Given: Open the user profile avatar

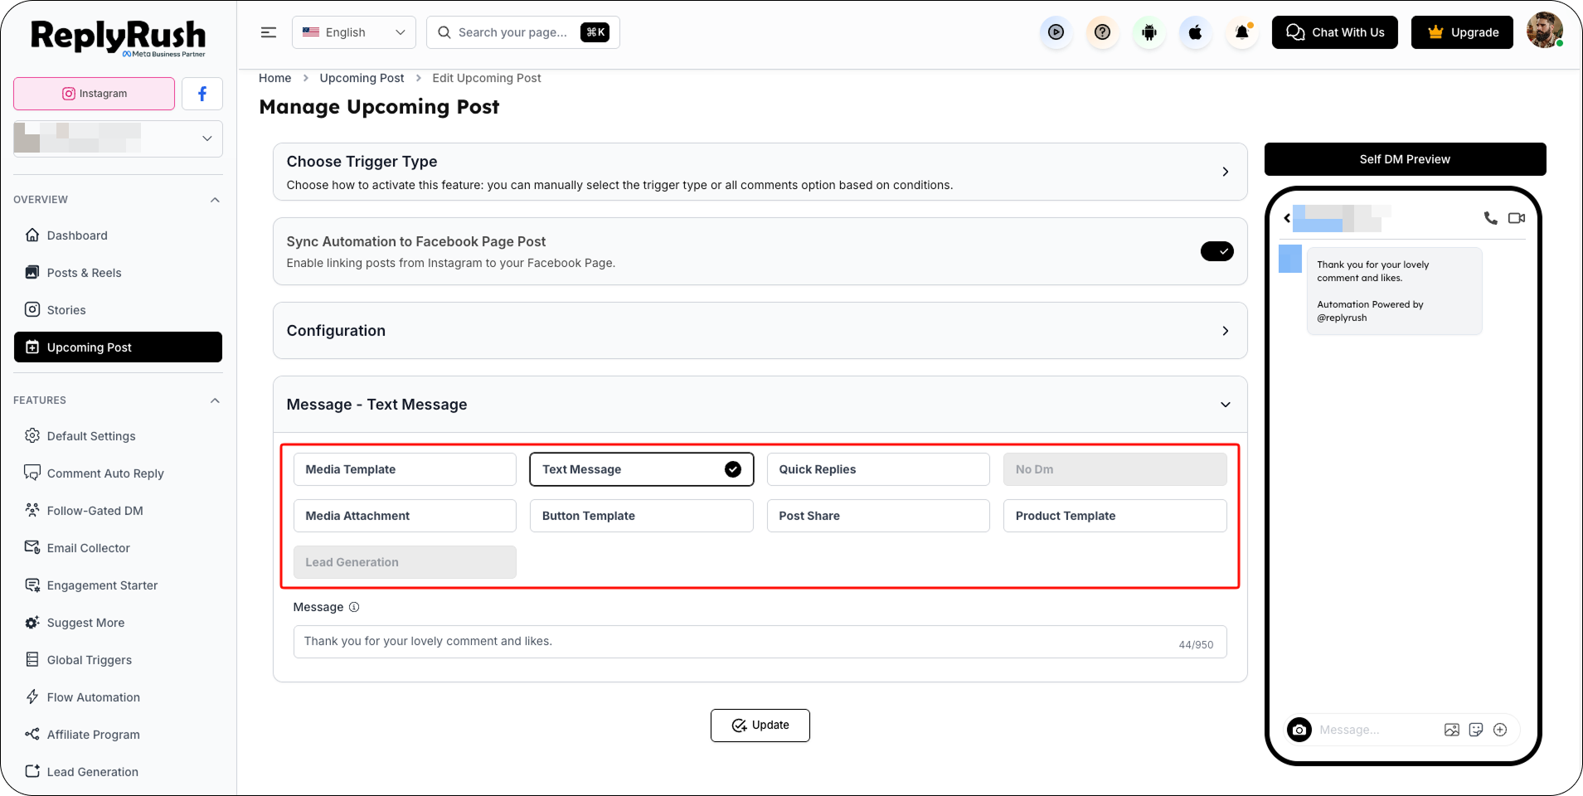Looking at the screenshot, I should coord(1544,32).
